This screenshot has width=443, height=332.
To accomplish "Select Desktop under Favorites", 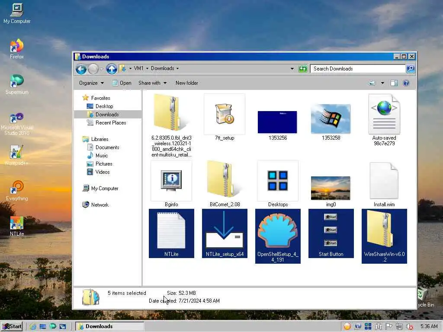I will click(100, 106).
